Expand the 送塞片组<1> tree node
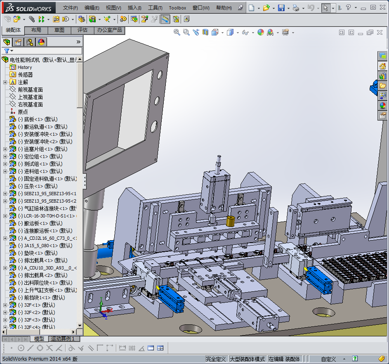 pyautogui.click(x=5, y=149)
